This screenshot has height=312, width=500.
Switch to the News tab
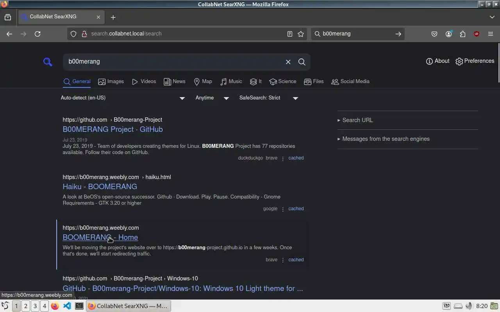[175, 82]
